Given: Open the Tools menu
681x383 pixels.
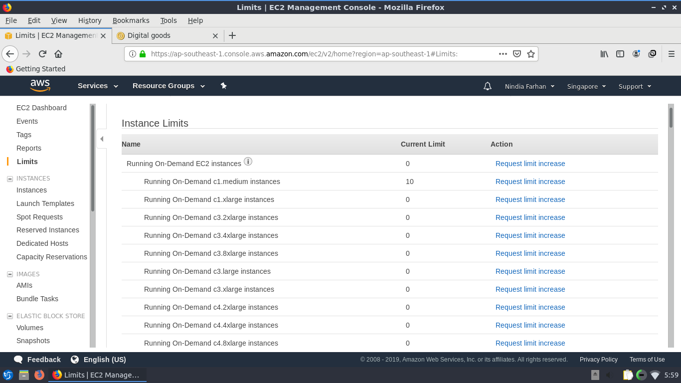Looking at the screenshot, I should 169,20.
